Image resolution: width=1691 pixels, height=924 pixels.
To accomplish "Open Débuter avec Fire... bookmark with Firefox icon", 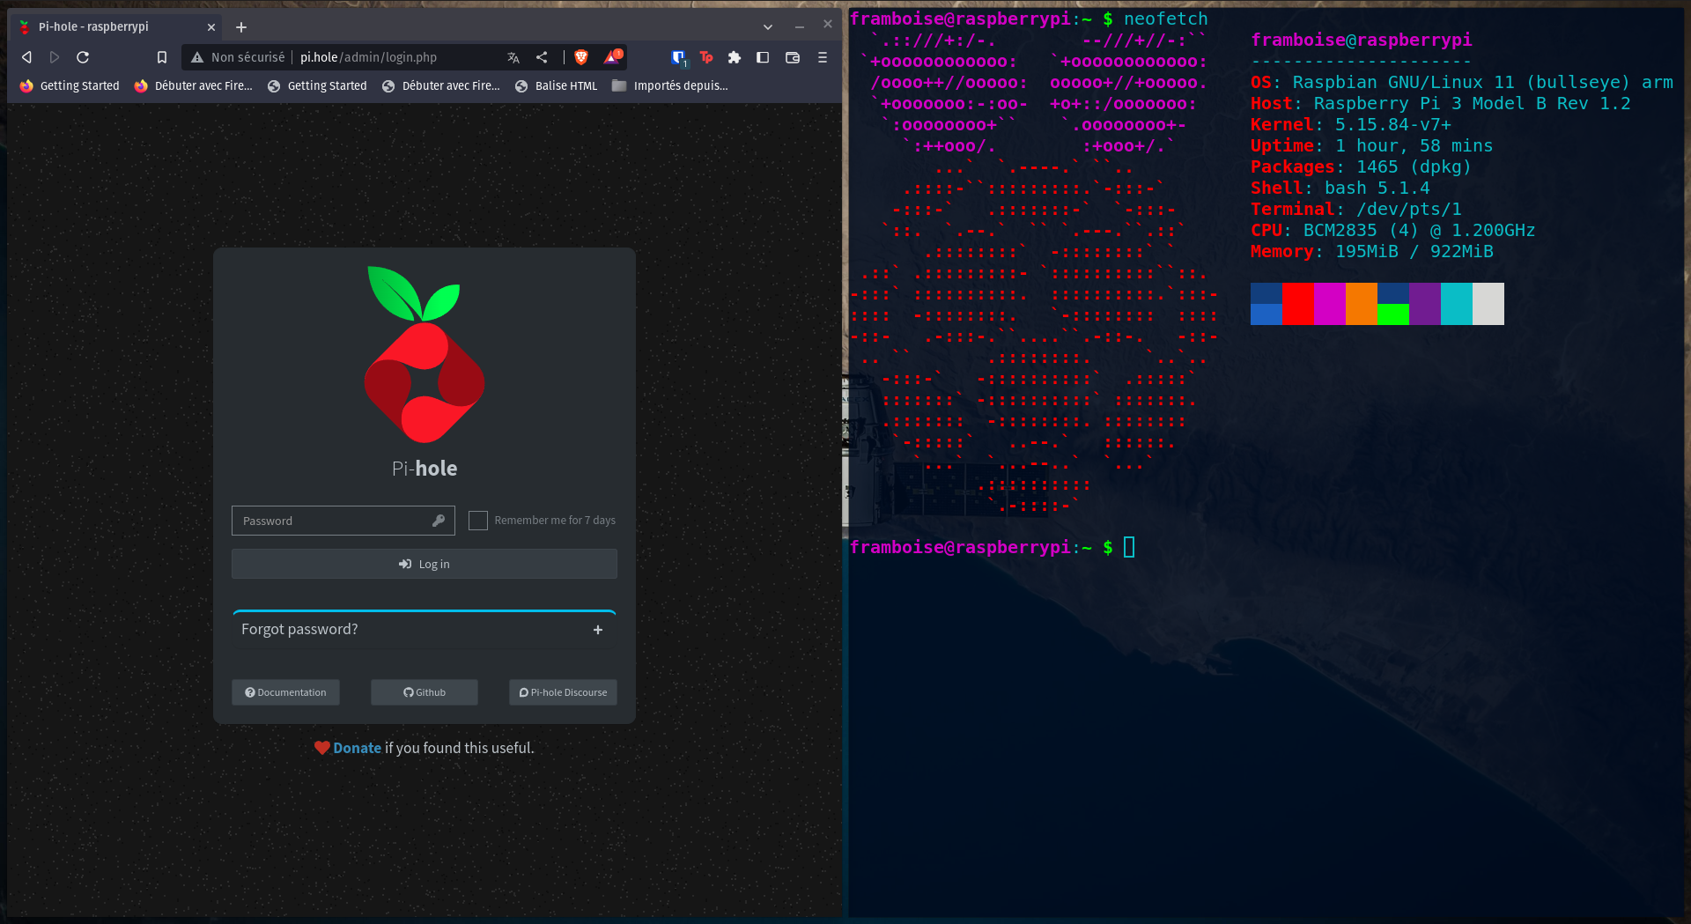I will point(193,85).
